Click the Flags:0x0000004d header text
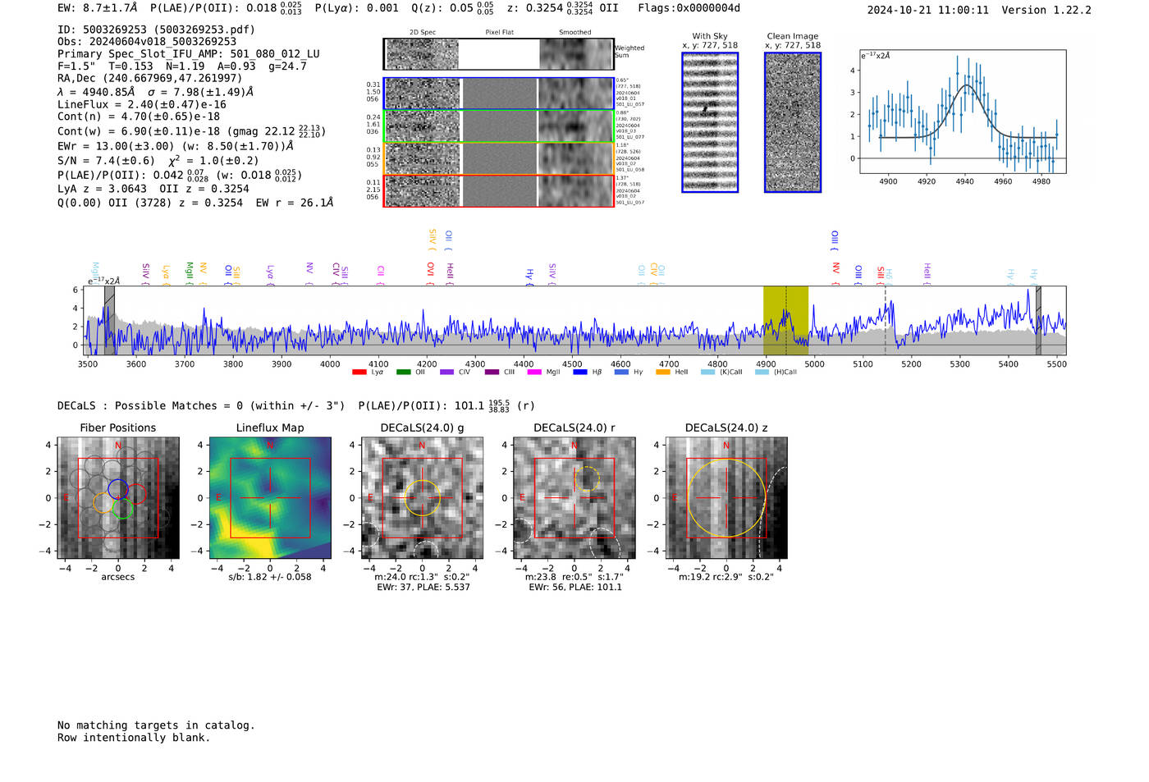 pyautogui.click(x=689, y=8)
